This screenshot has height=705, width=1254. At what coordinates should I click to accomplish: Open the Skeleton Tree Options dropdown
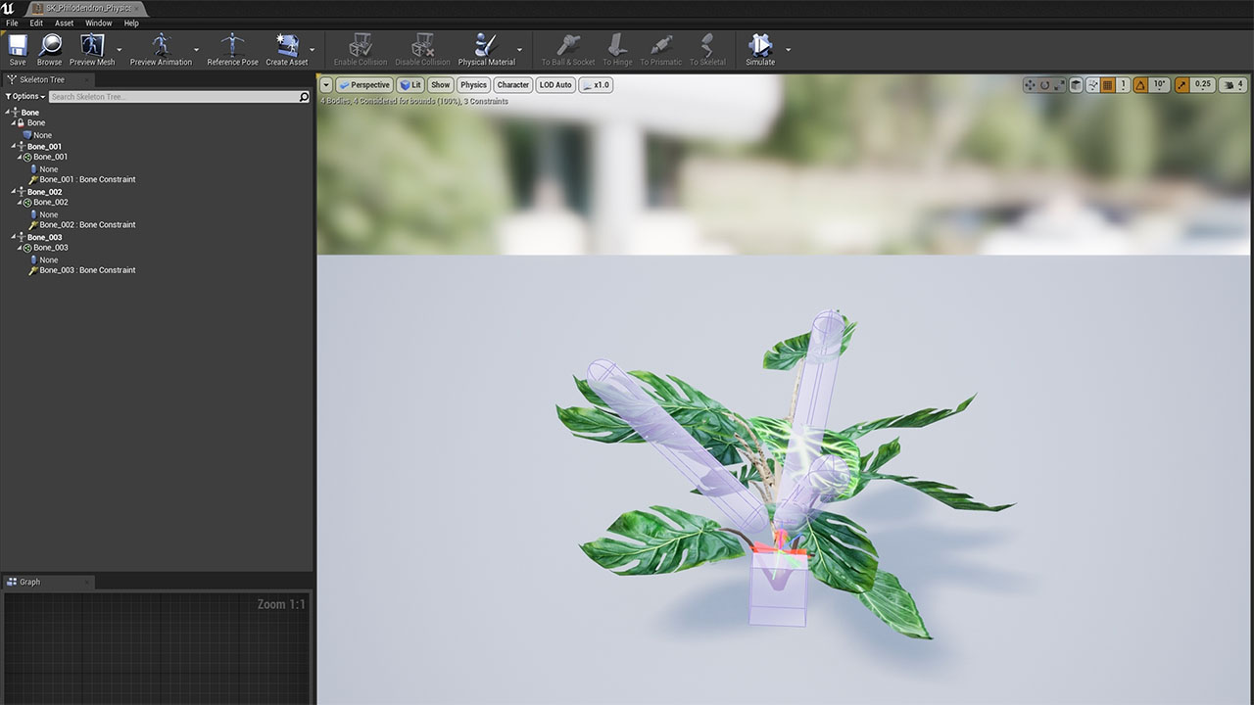point(25,97)
